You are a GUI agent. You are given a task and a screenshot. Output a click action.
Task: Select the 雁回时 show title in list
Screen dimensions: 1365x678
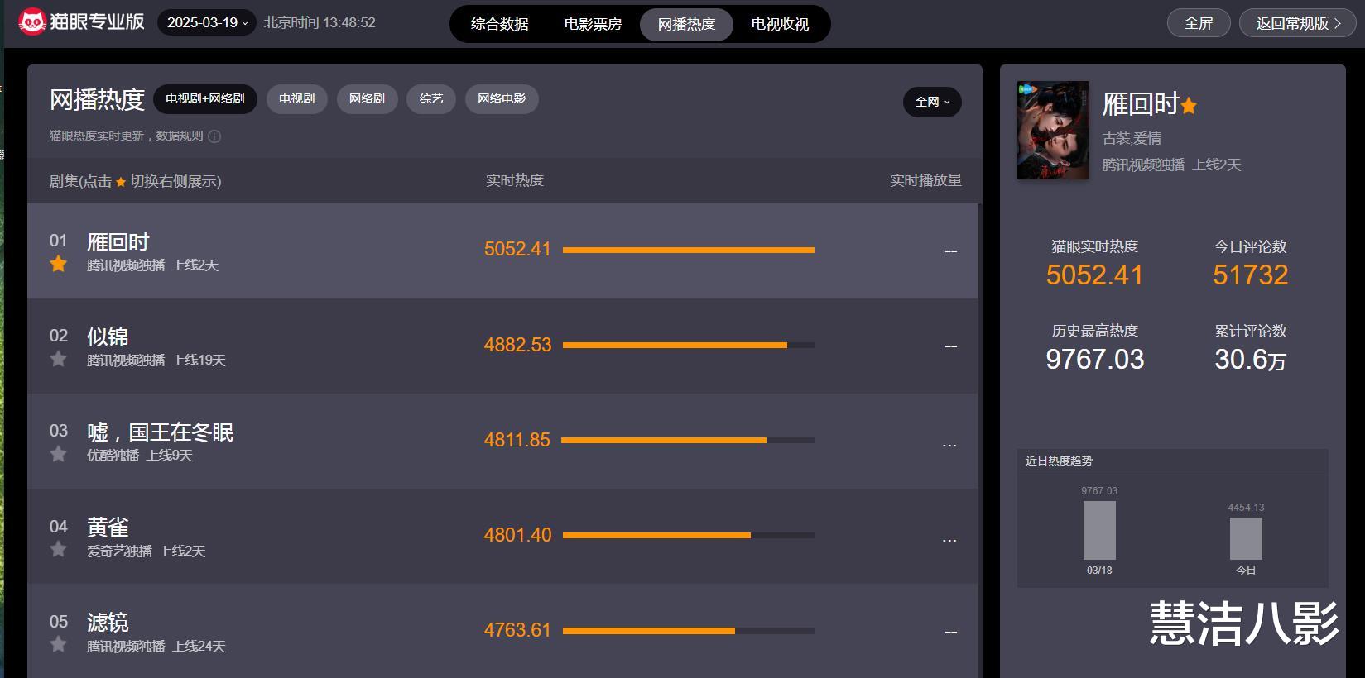tap(118, 242)
